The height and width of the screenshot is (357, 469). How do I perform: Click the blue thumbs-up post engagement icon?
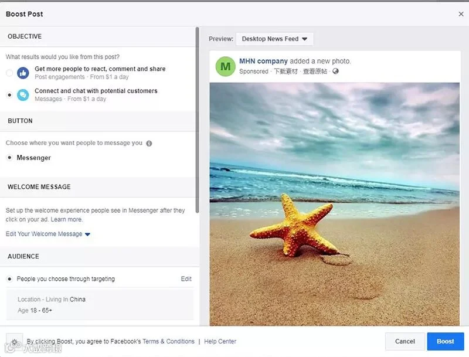[x=23, y=73]
